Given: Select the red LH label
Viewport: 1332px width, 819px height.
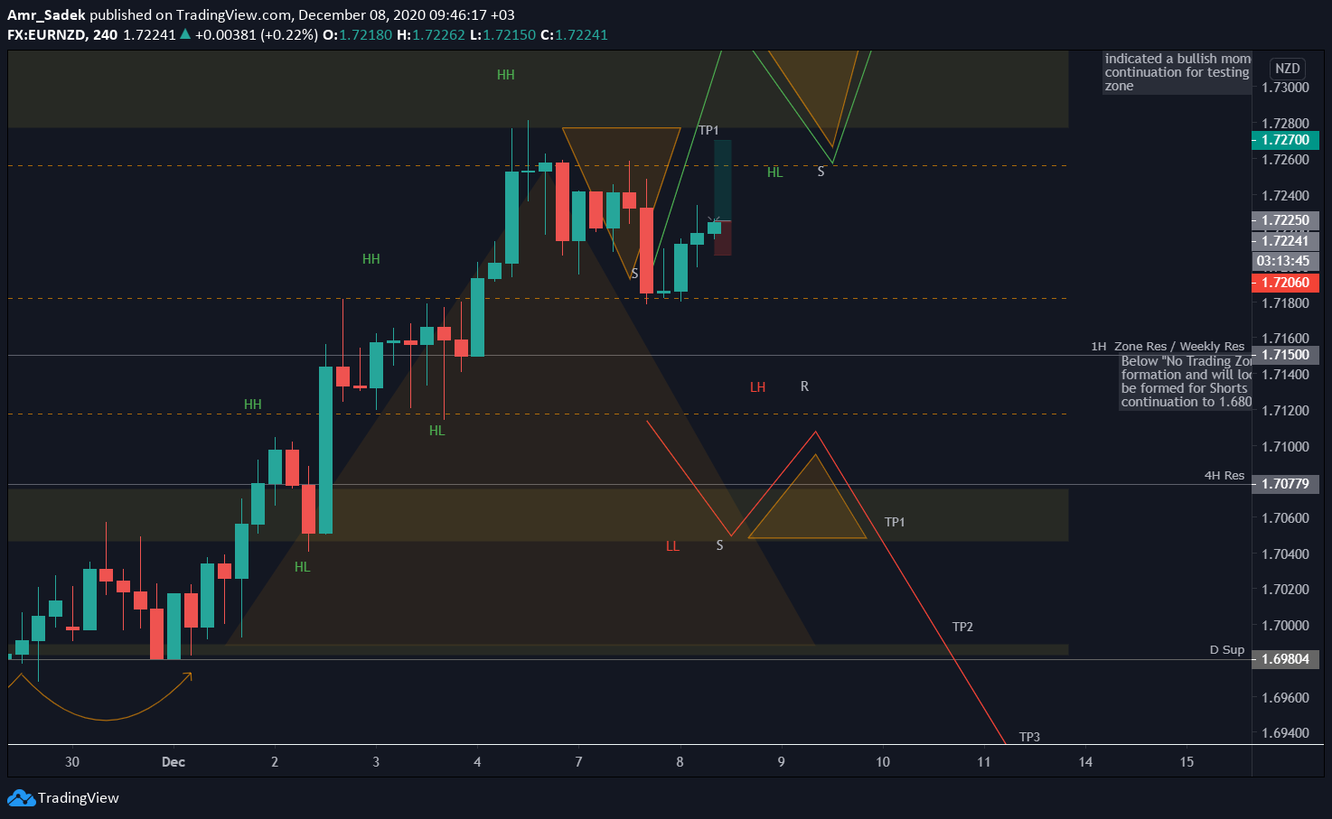Looking at the screenshot, I should [x=757, y=387].
